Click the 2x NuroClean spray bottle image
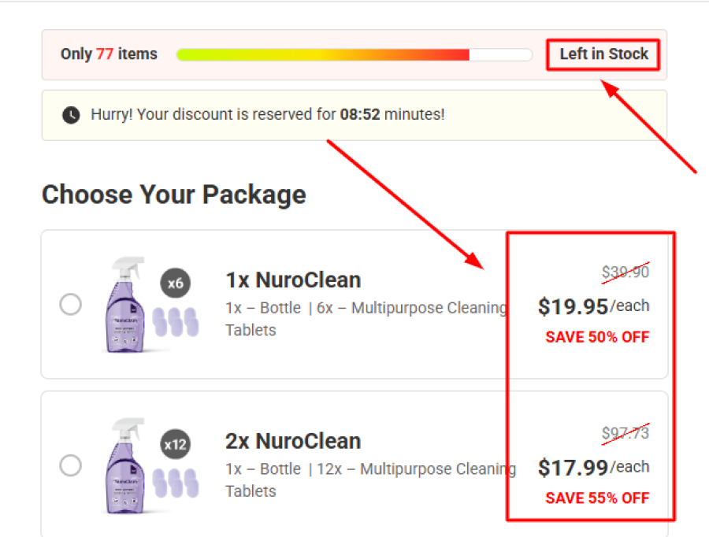The width and height of the screenshot is (709, 537). (x=126, y=465)
